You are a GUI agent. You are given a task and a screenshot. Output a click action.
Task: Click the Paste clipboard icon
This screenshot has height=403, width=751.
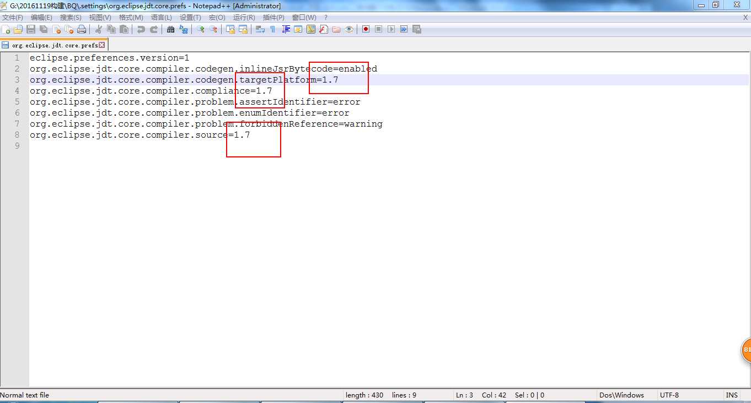coord(124,29)
